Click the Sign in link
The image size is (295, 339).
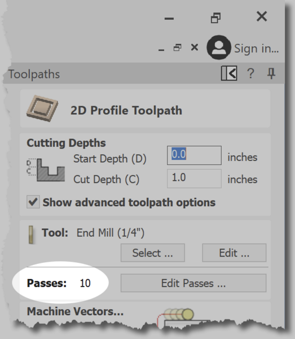[x=257, y=49]
